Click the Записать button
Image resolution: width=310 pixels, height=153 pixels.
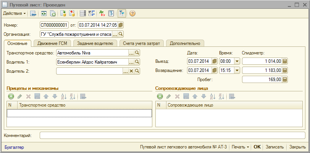(x=274, y=147)
